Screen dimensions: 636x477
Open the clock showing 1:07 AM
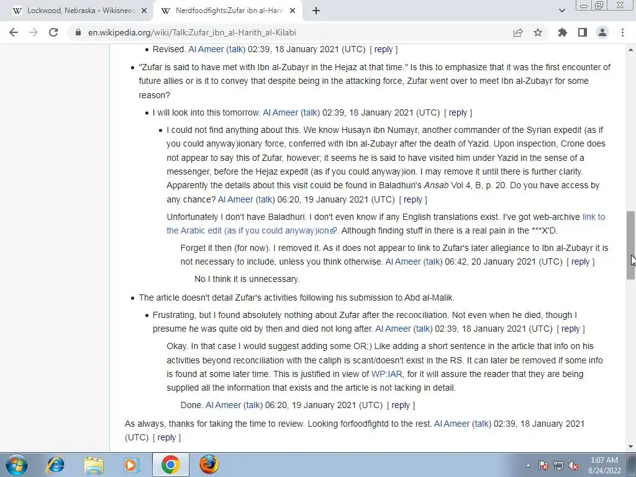click(x=604, y=465)
